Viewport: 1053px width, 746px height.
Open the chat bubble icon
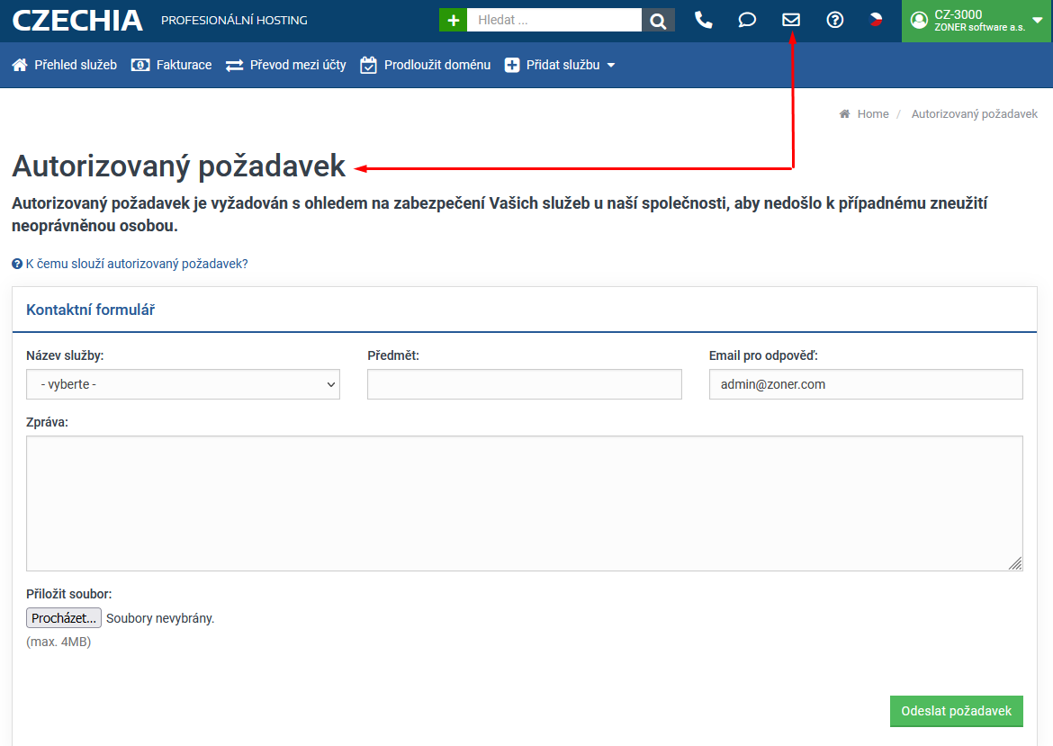747,20
